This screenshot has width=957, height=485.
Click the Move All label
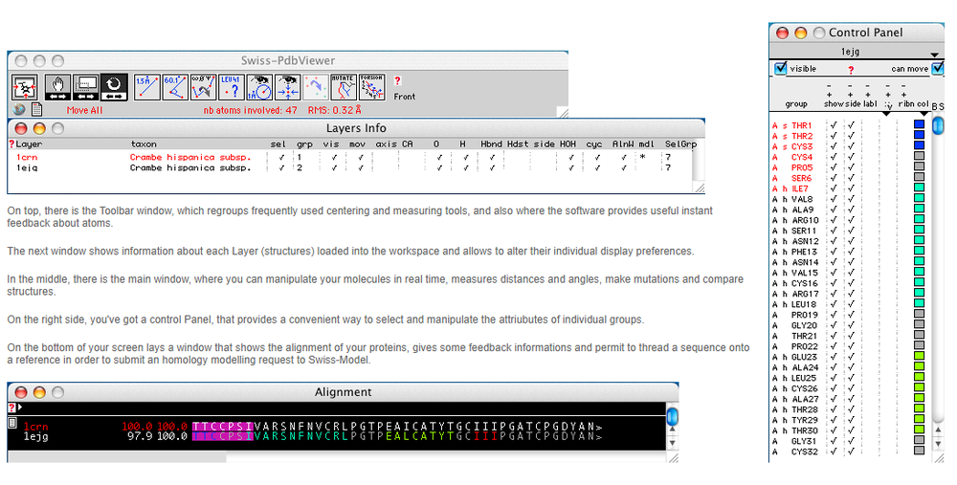tap(85, 110)
